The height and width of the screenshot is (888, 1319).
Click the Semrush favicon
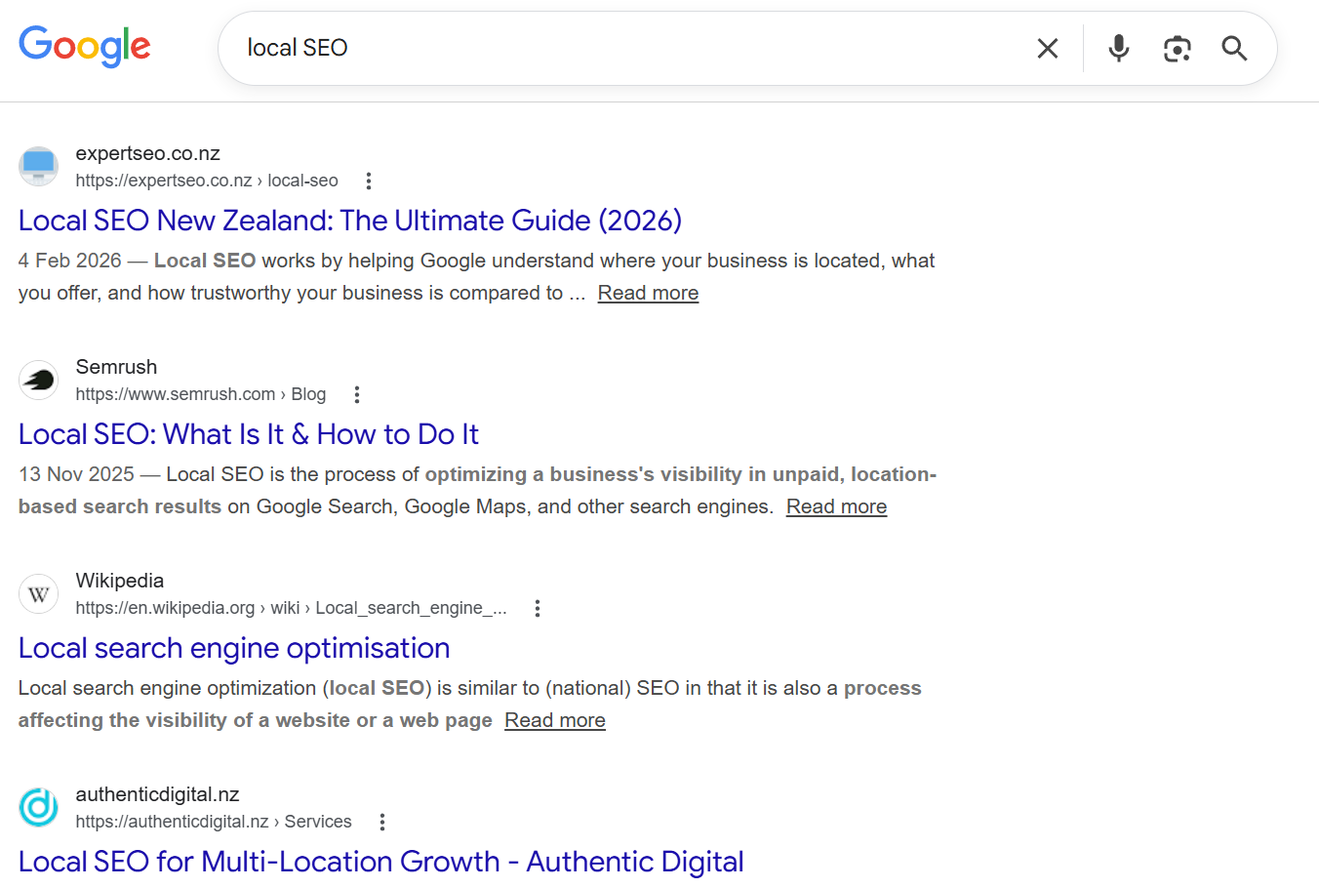(39, 380)
